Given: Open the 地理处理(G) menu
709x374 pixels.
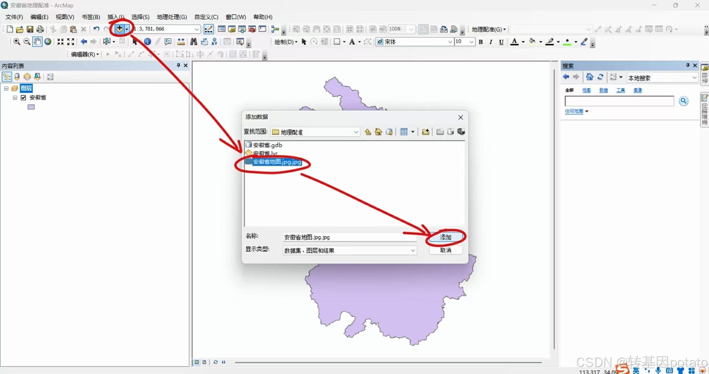Looking at the screenshot, I should point(172,17).
